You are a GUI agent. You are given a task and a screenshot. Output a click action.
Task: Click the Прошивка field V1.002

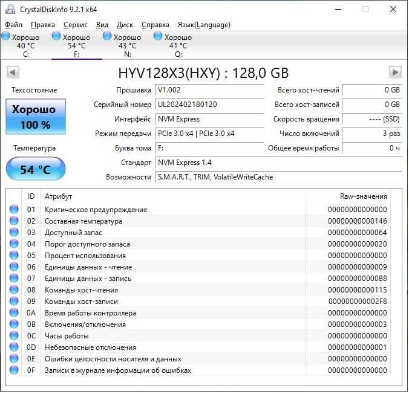tap(210, 90)
